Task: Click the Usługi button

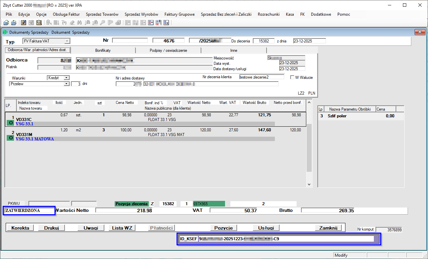Action: (266, 228)
